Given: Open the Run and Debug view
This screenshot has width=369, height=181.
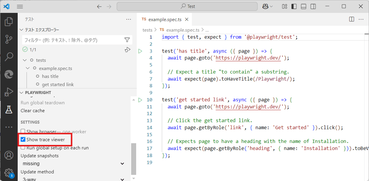Looking at the screenshot, I should pyautogui.click(x=9, y=92).
